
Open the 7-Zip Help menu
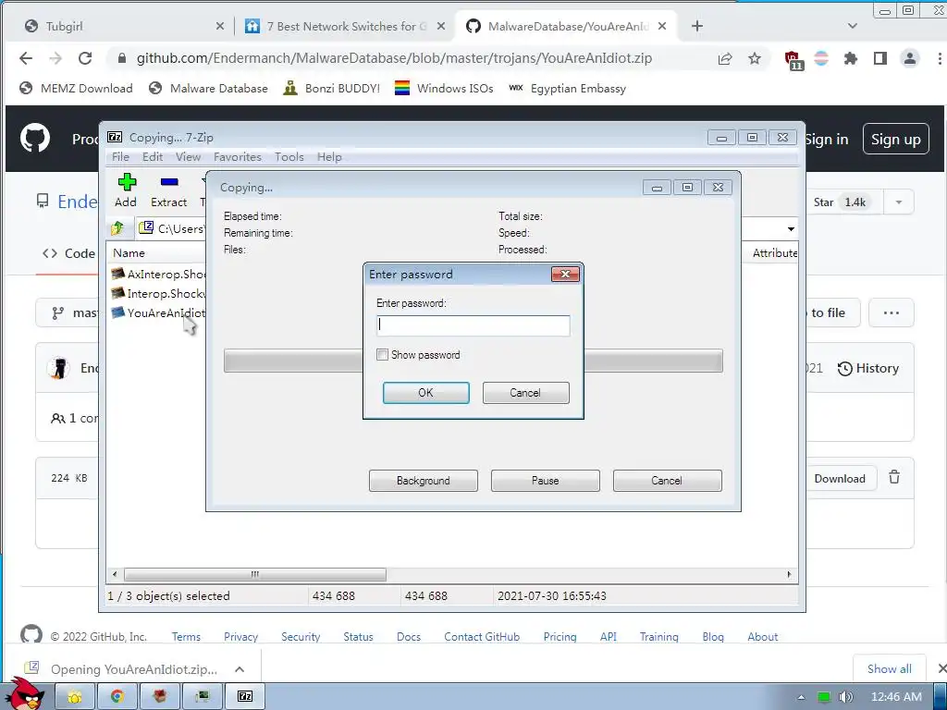[329, 157]
